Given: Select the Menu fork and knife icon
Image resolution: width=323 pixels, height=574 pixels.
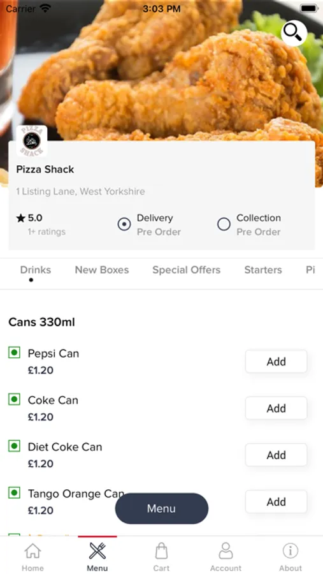Looking at the screenshot, I should (97, 551).
